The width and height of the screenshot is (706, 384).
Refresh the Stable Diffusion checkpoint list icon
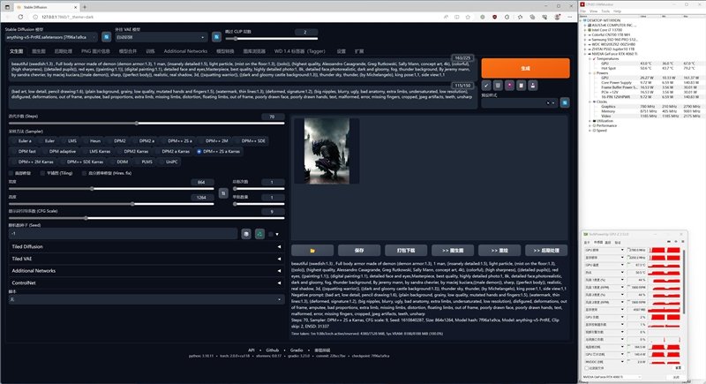pos(106,37)
